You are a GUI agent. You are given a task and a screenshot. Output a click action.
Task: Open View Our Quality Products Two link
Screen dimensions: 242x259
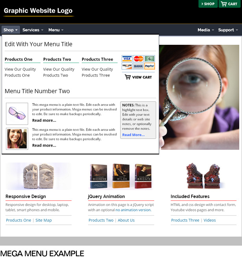pyautogui.click(x=59, y=72)
